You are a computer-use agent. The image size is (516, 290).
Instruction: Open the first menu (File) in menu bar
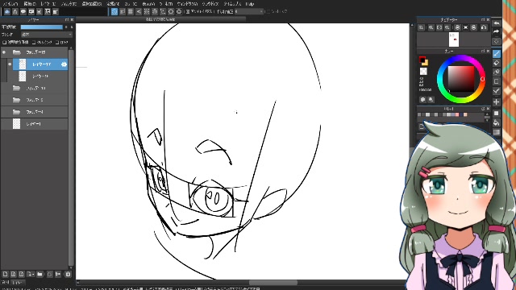coord(10,3)
